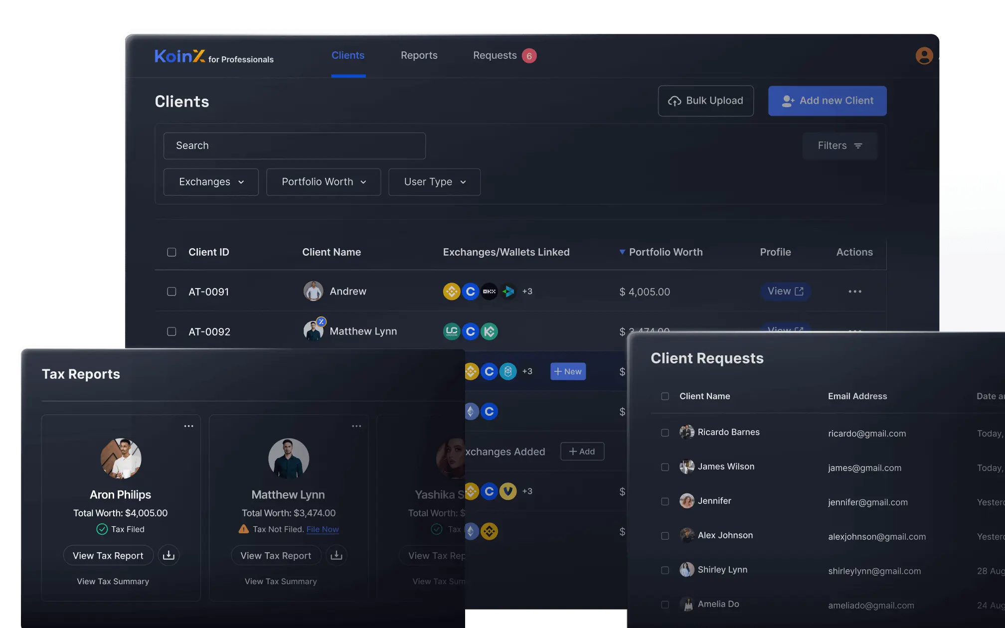Click download icon on Aron Philips card
1005x628 pixels.
[x=168, y=555]
